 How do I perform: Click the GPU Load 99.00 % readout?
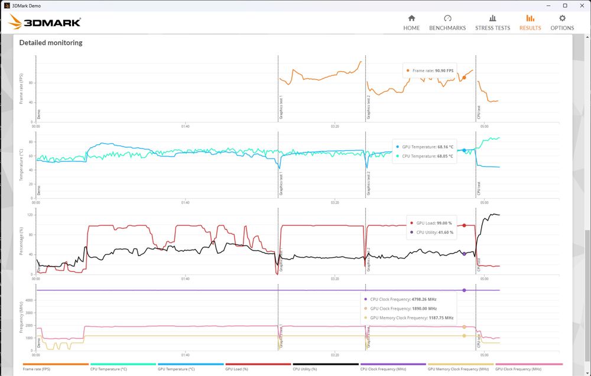click(x=431, y=223)
